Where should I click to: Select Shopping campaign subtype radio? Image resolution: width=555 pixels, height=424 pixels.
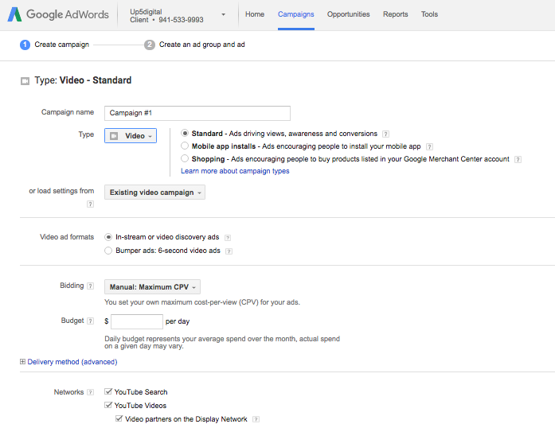pyautogui.click(x=185, y=158)
